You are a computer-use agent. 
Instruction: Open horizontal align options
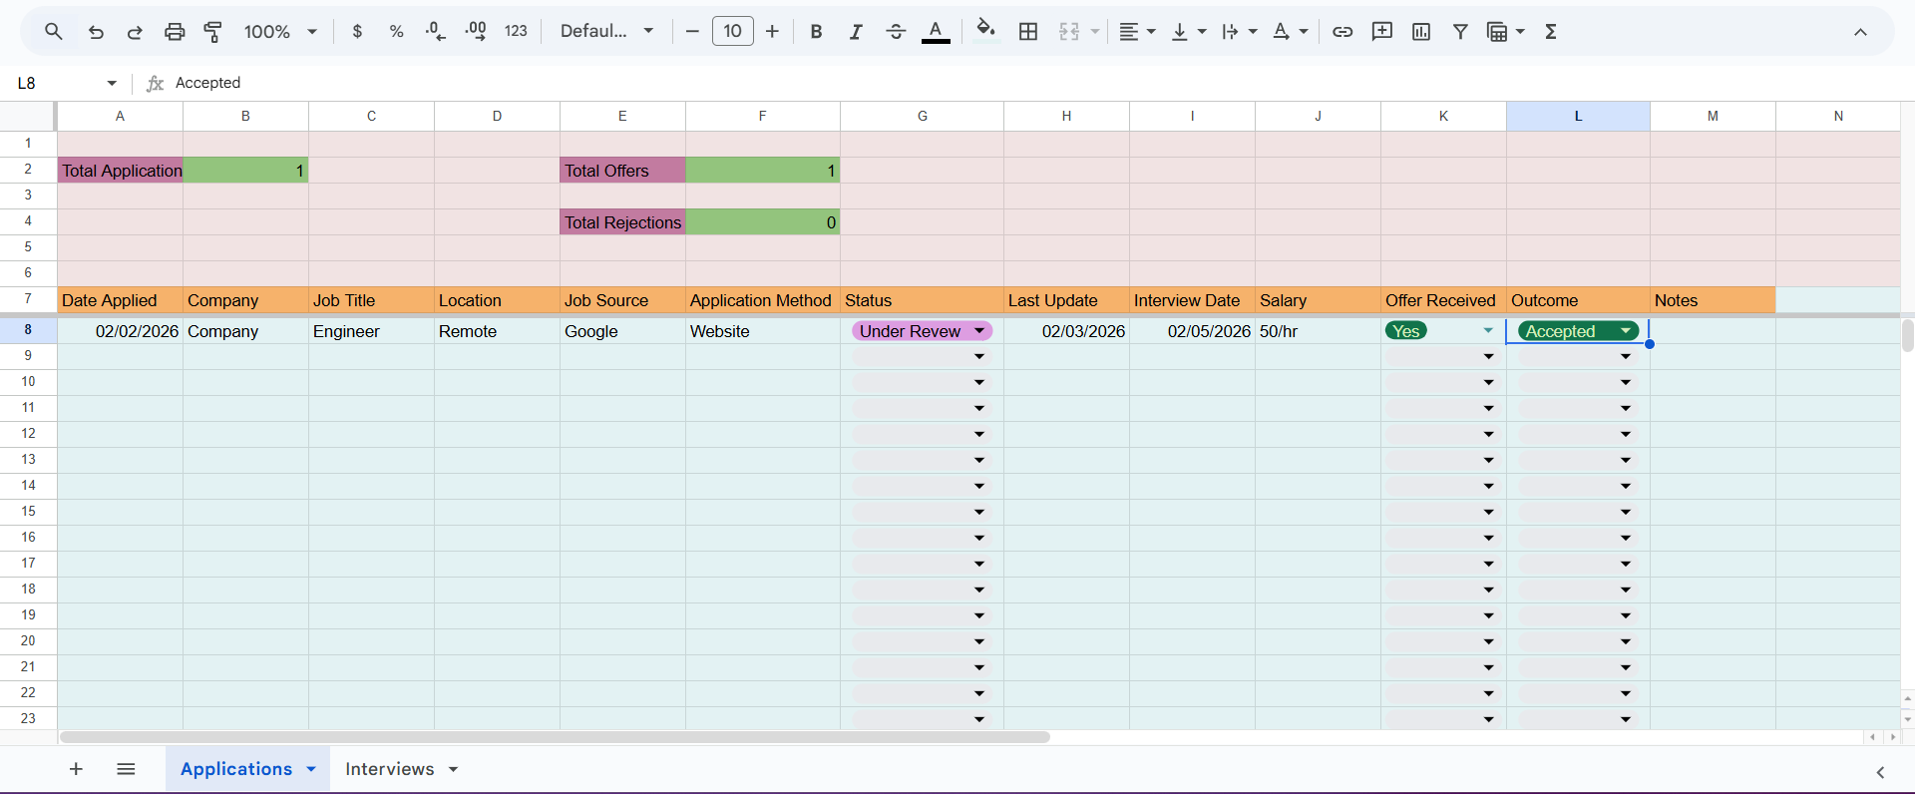point(1137,32)
